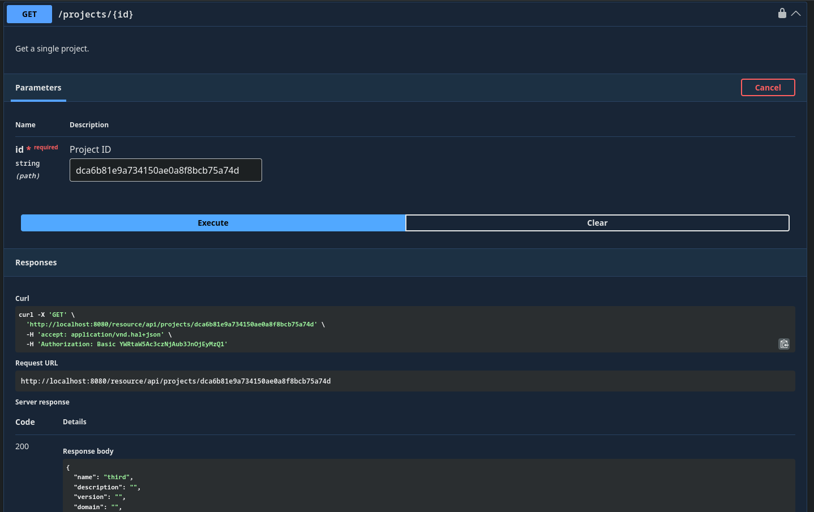Click the Authorization Basic header line

click(x=127, y=344)
